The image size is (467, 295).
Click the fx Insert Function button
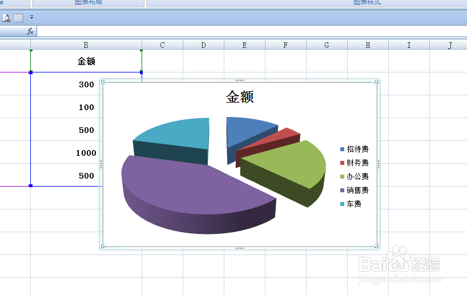click(30, 31)
